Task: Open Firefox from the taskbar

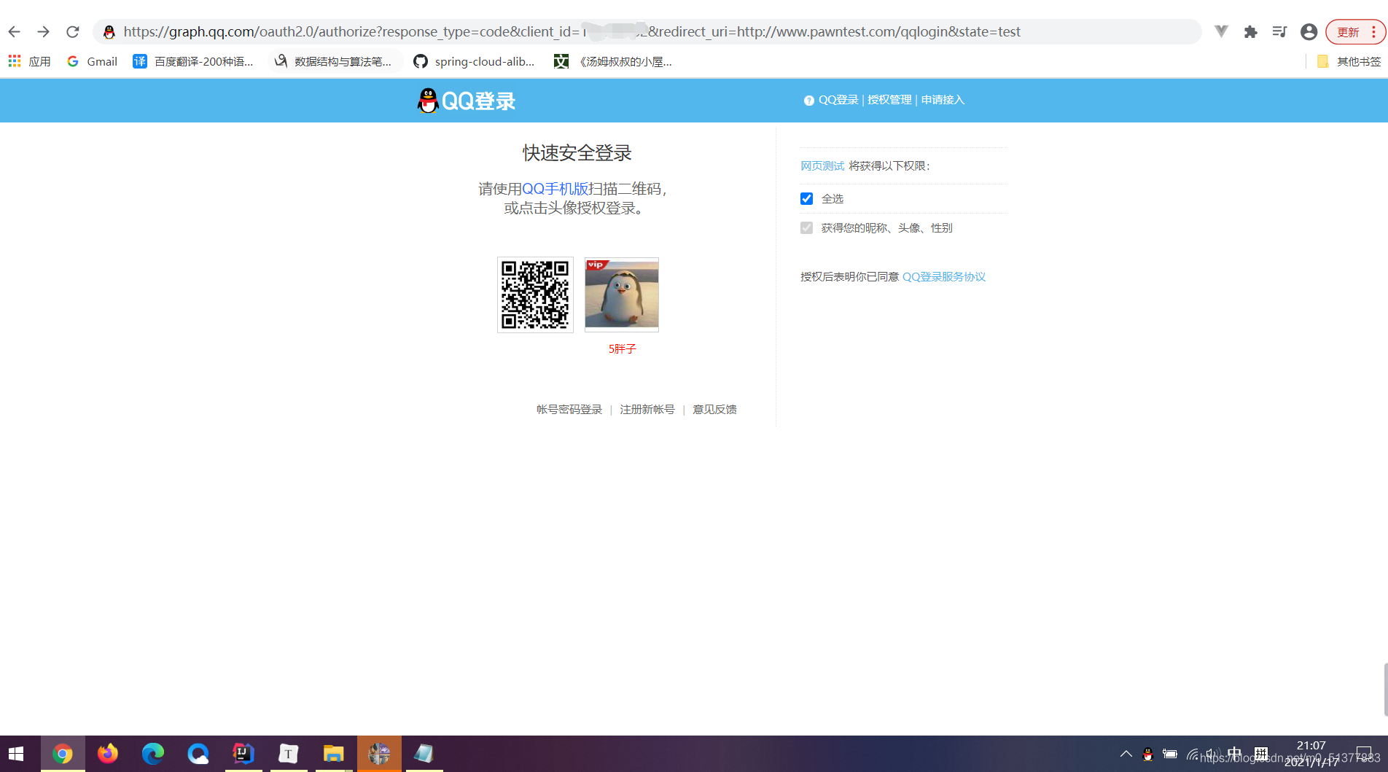Action: click(x=108, y=754)
